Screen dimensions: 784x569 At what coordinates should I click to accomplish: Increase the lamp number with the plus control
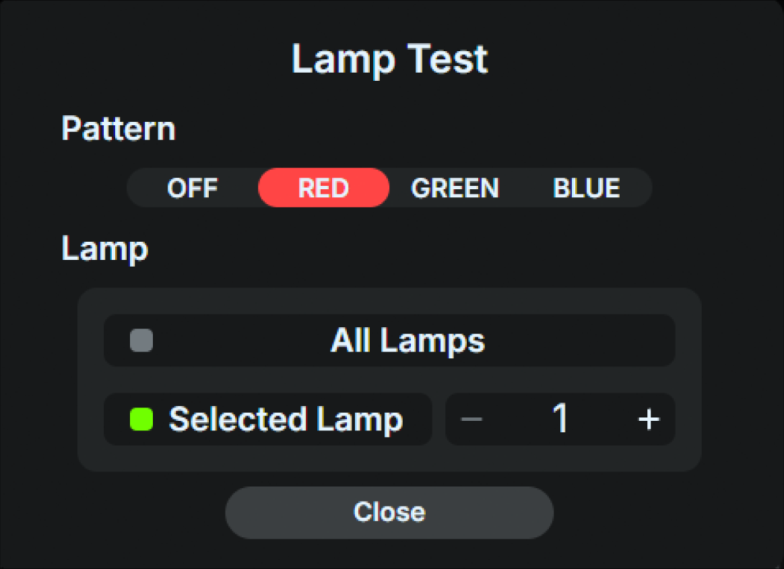[x=649, y=419]
